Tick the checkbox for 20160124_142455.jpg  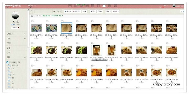click(47, 66)
